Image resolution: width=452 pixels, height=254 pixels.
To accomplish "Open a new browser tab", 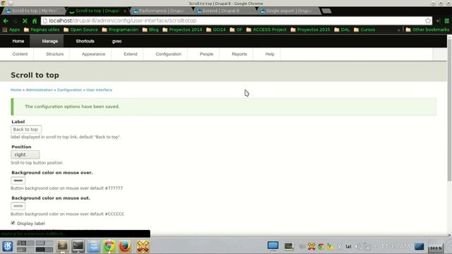I will coord(326,11).
